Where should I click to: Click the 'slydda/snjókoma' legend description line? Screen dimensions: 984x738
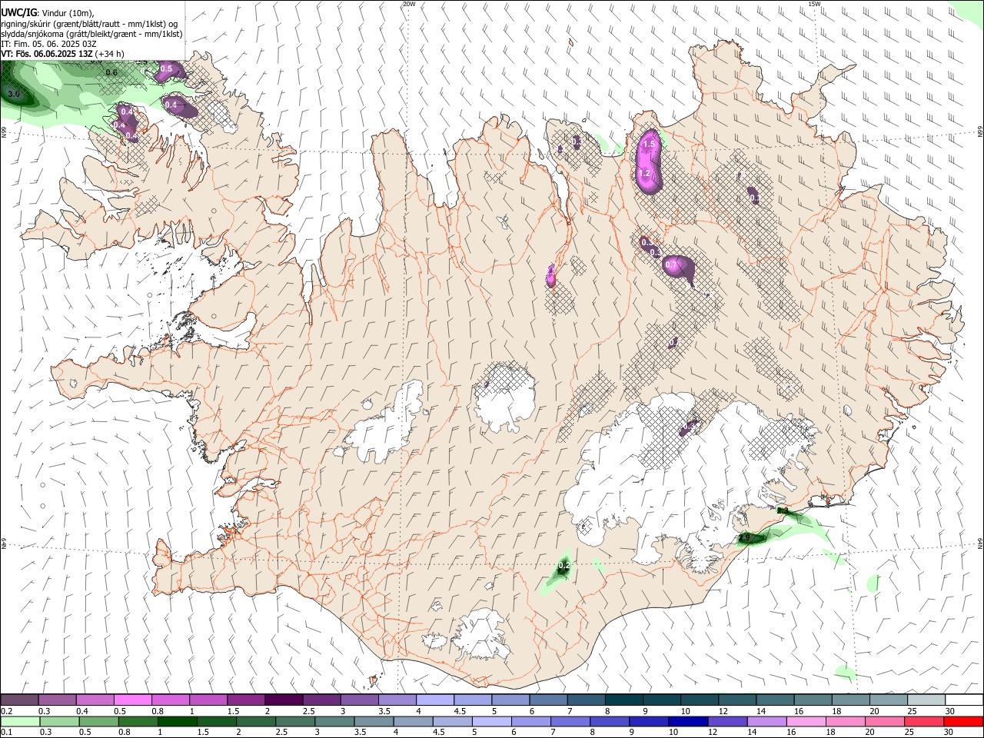click(91, 33)
